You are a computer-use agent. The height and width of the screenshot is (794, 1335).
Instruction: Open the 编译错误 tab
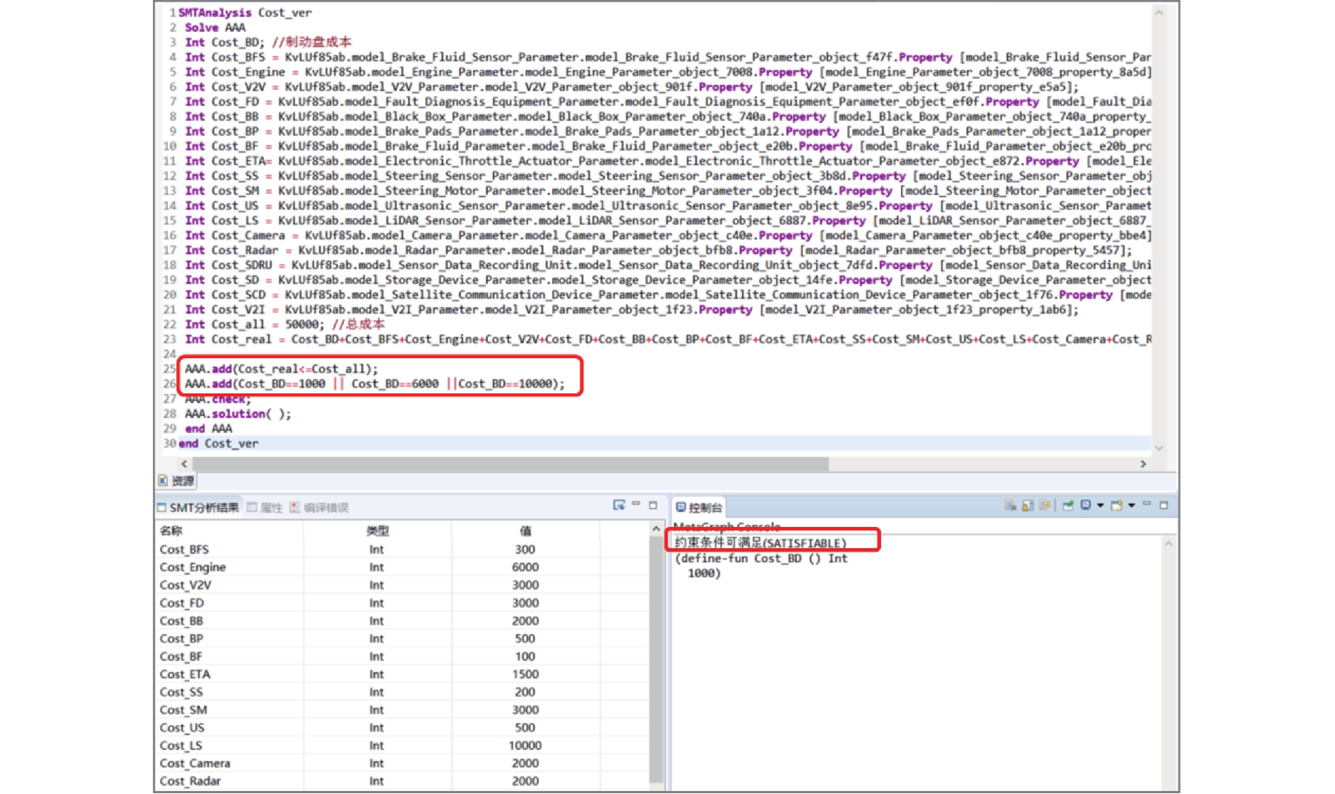point(319,507)
